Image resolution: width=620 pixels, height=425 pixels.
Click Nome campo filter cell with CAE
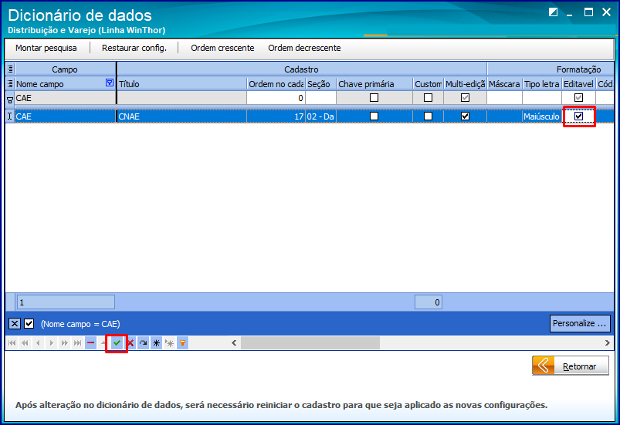(65, 98)
